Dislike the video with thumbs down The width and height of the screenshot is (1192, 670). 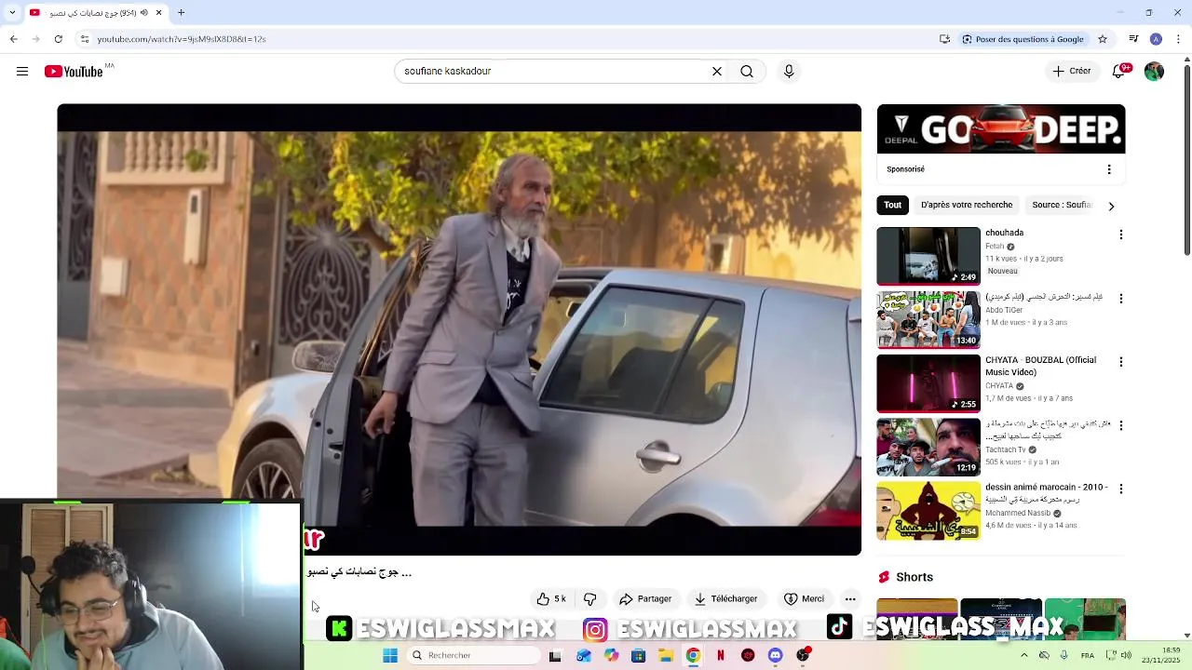(x=589, y=599)
